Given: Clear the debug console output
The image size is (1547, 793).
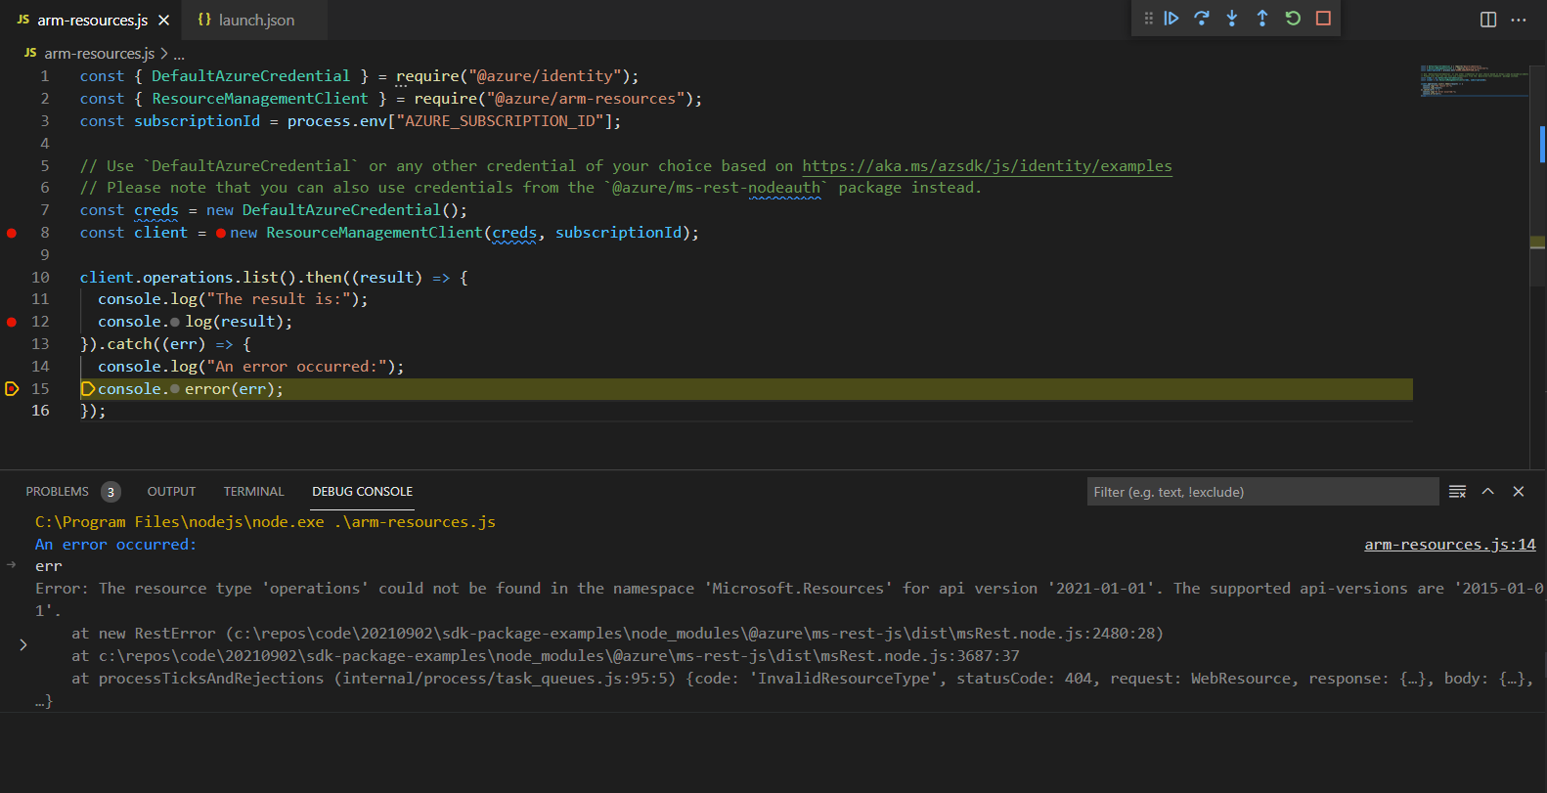Looking at the screenshot, I should [x=1457, y=492].
